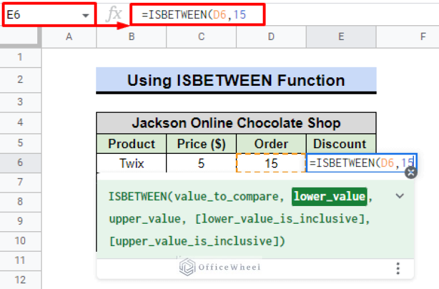Open the three-dot menu in formula help

[397, 268]
